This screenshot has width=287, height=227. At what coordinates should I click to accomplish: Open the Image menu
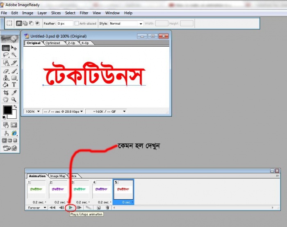(x=27, y=13)
